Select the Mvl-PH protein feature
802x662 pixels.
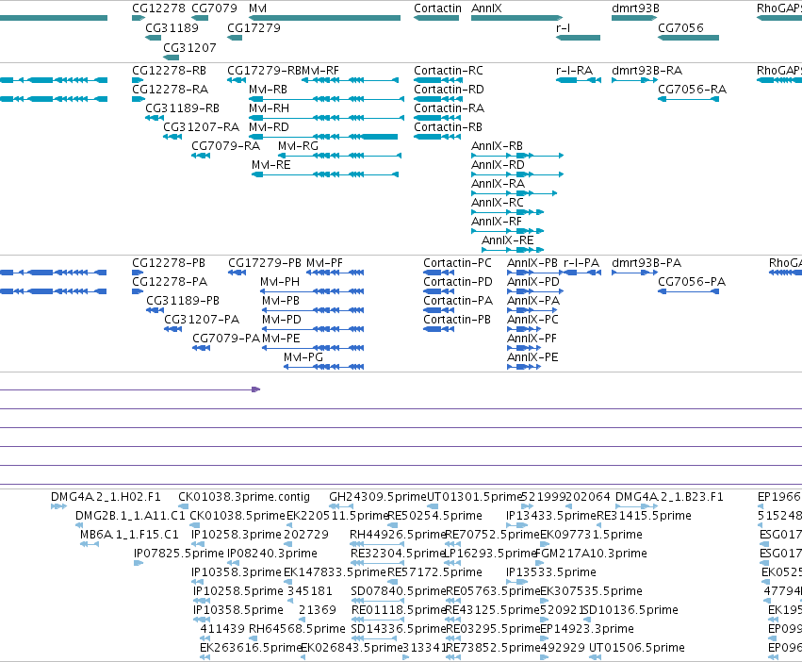pyautogui.click(x=312, y=291)
